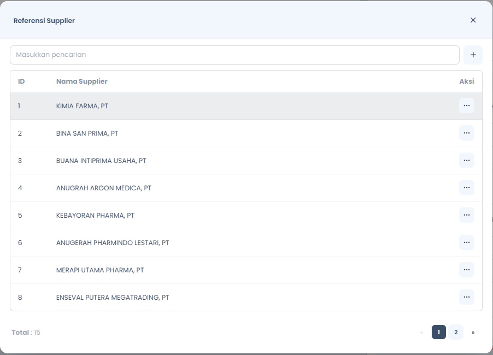
Task: Select ANUGRAH ARGON MEDICA, PT supplier name
Action: coord(104,188)
